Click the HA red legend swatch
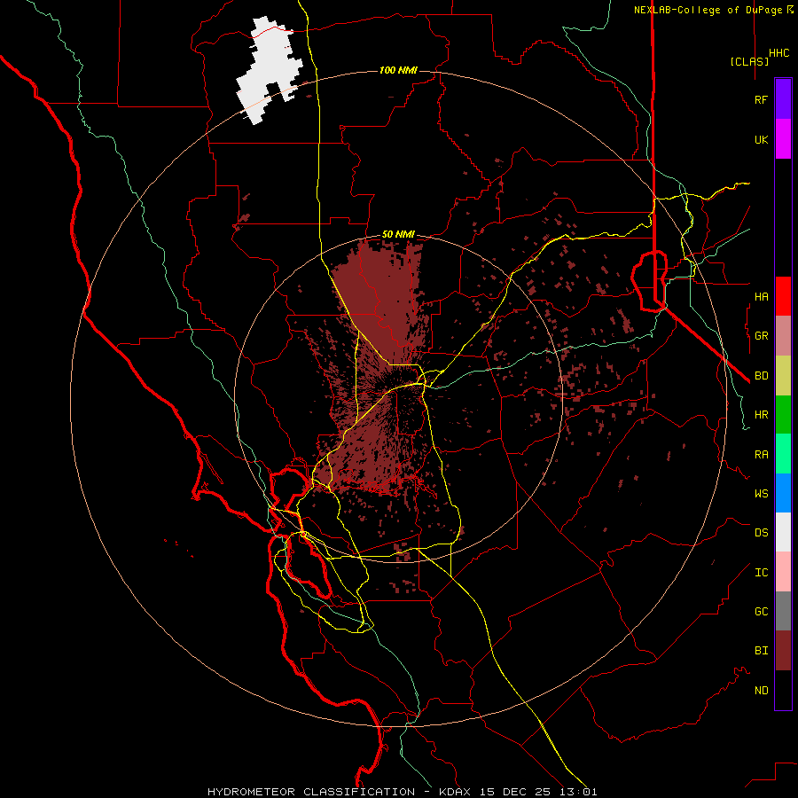798x798 pixels. (783, 296)
